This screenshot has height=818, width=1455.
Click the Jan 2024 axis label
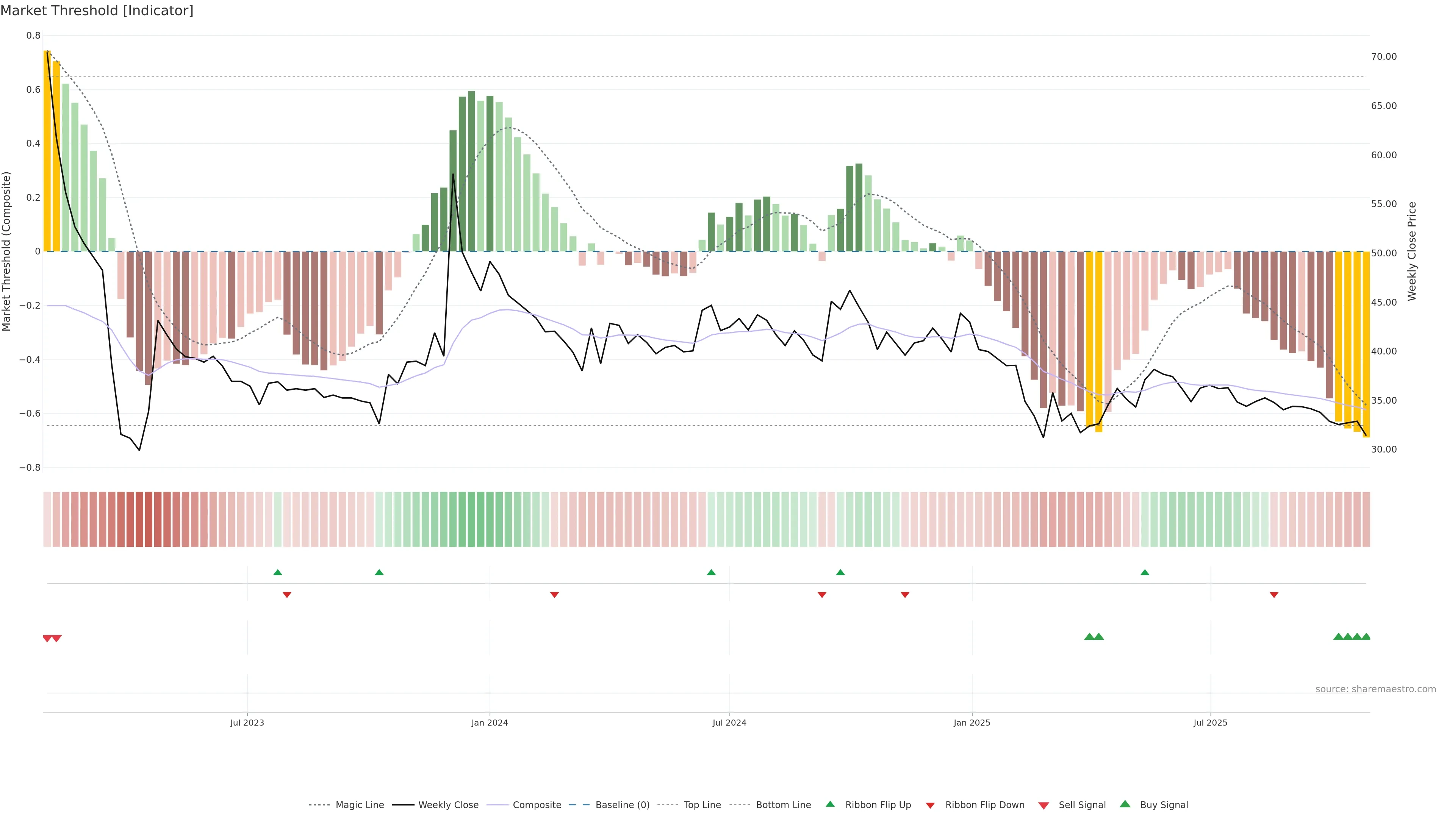click(489, 723)
